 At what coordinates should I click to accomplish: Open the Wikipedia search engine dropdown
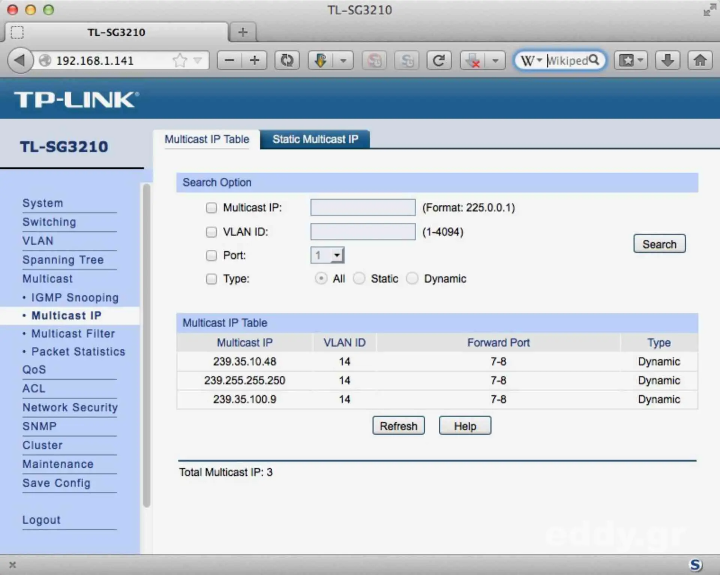(532, 60)
